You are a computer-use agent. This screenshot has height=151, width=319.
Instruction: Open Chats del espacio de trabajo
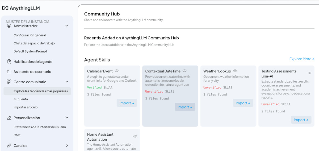click(34, 43)
